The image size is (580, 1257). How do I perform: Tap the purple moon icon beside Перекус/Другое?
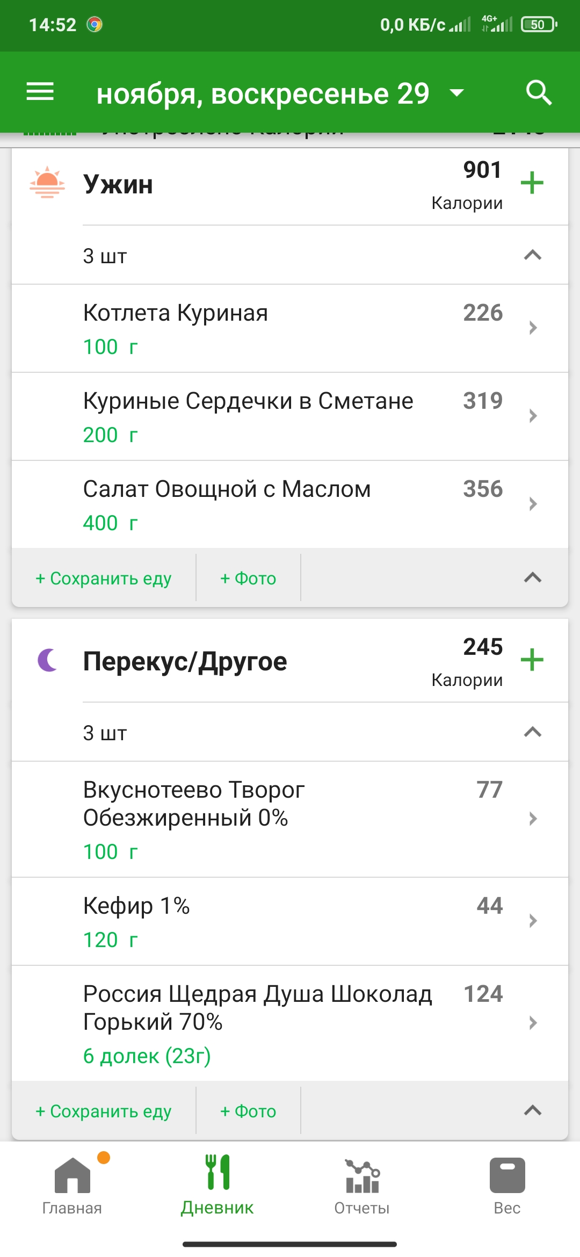[48, 660]
